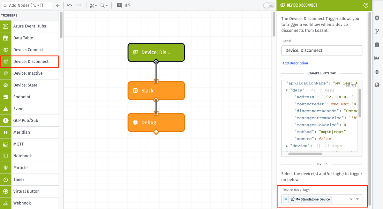Click the Event warning-triangle icon

pos(6,109)
